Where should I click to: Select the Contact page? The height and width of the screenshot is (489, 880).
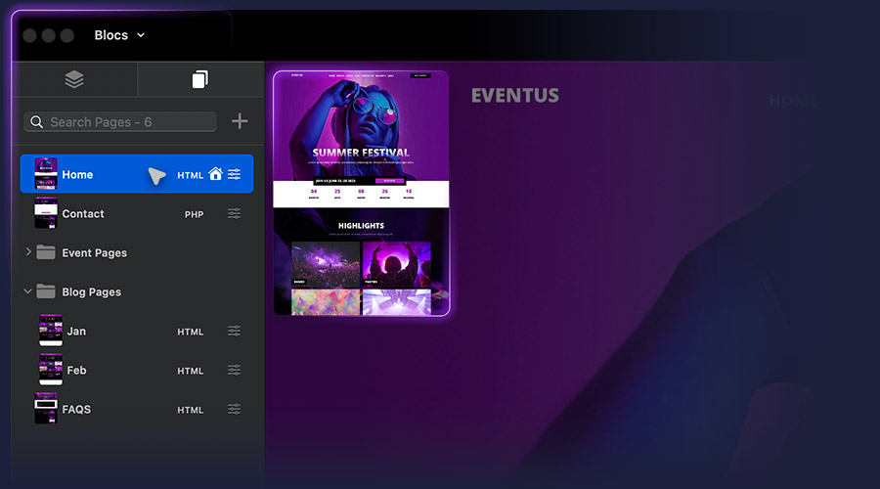click(137, 213)
